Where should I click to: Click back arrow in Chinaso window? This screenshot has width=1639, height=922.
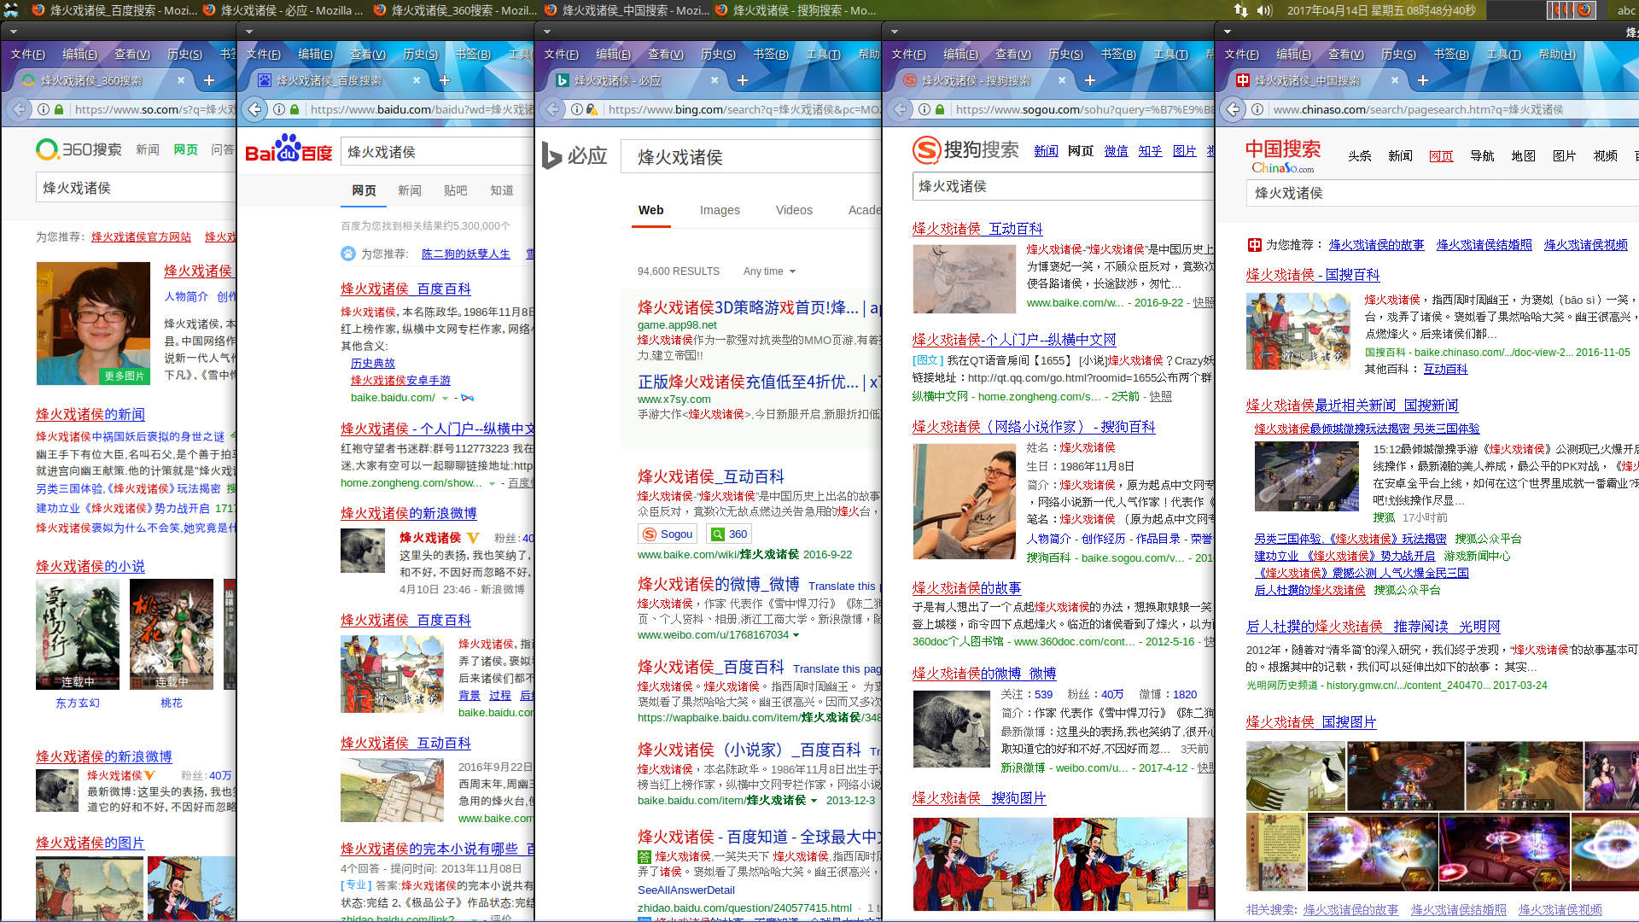click(x=1233, y=109)
